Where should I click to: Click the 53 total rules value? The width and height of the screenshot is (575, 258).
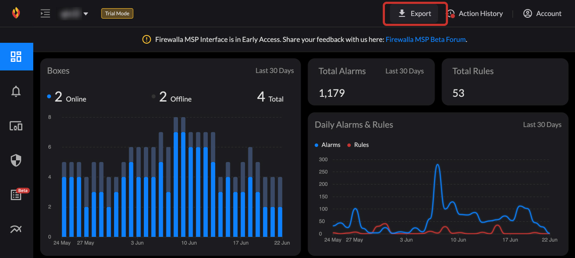point(458,93)
